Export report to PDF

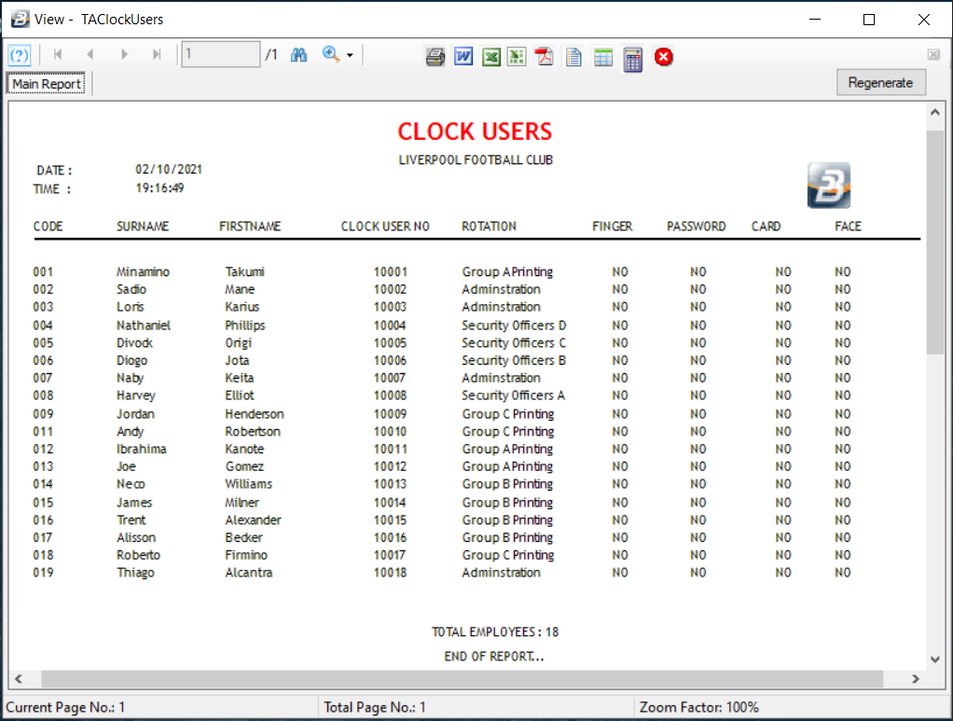click(544, 57)
